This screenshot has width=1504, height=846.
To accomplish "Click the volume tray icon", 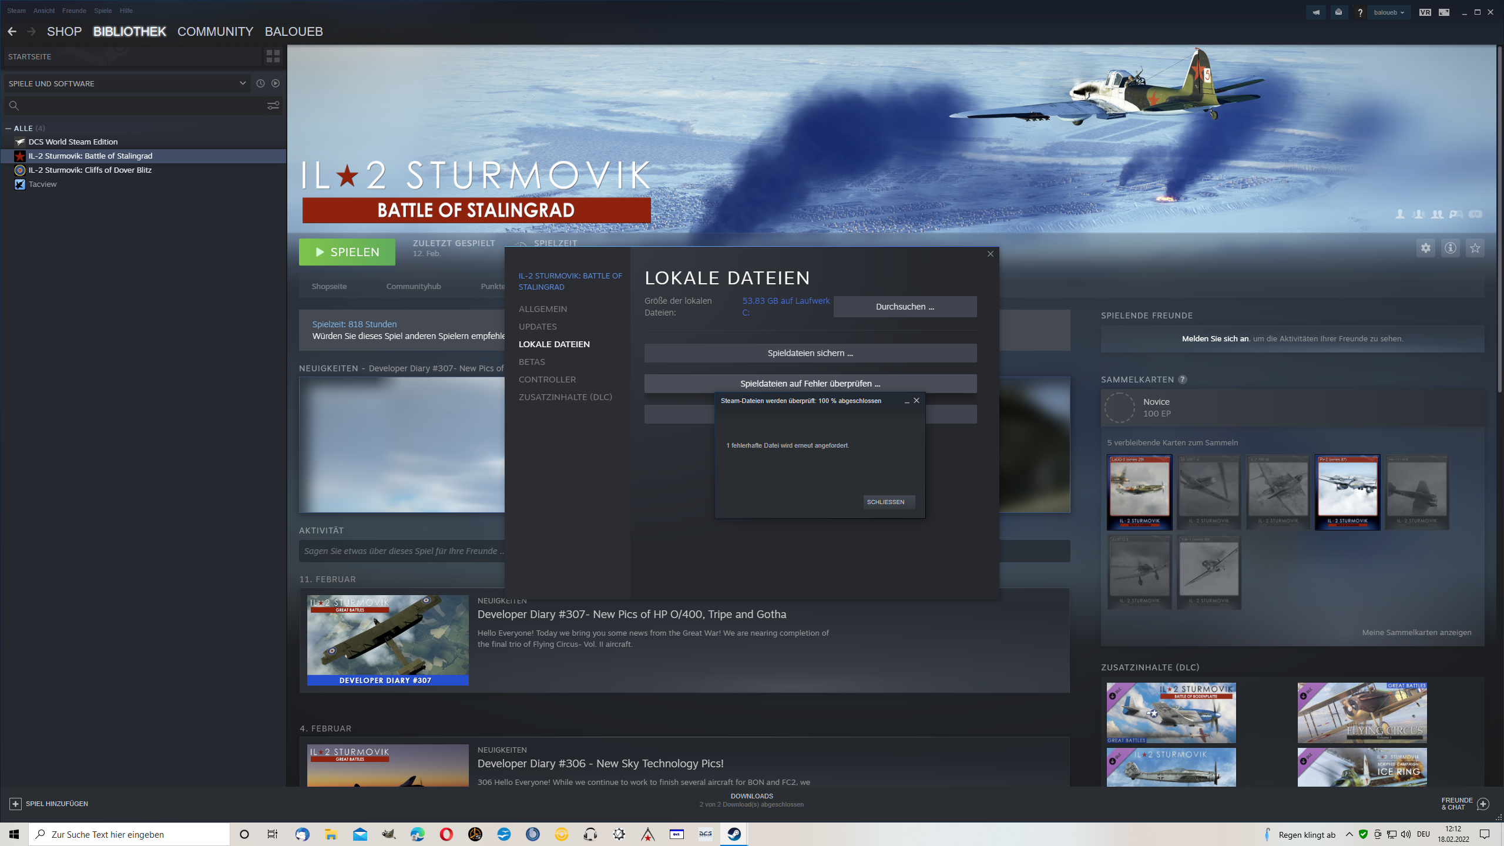I will click(x=1406, y=834).
